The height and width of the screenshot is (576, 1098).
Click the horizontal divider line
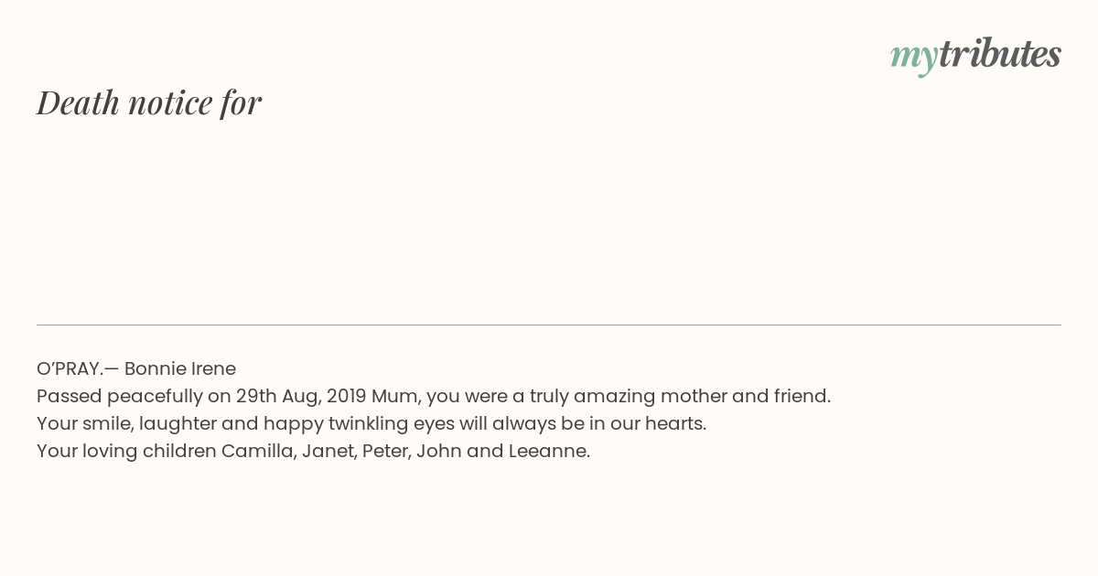pyautogui.click(x=549, y=325)
